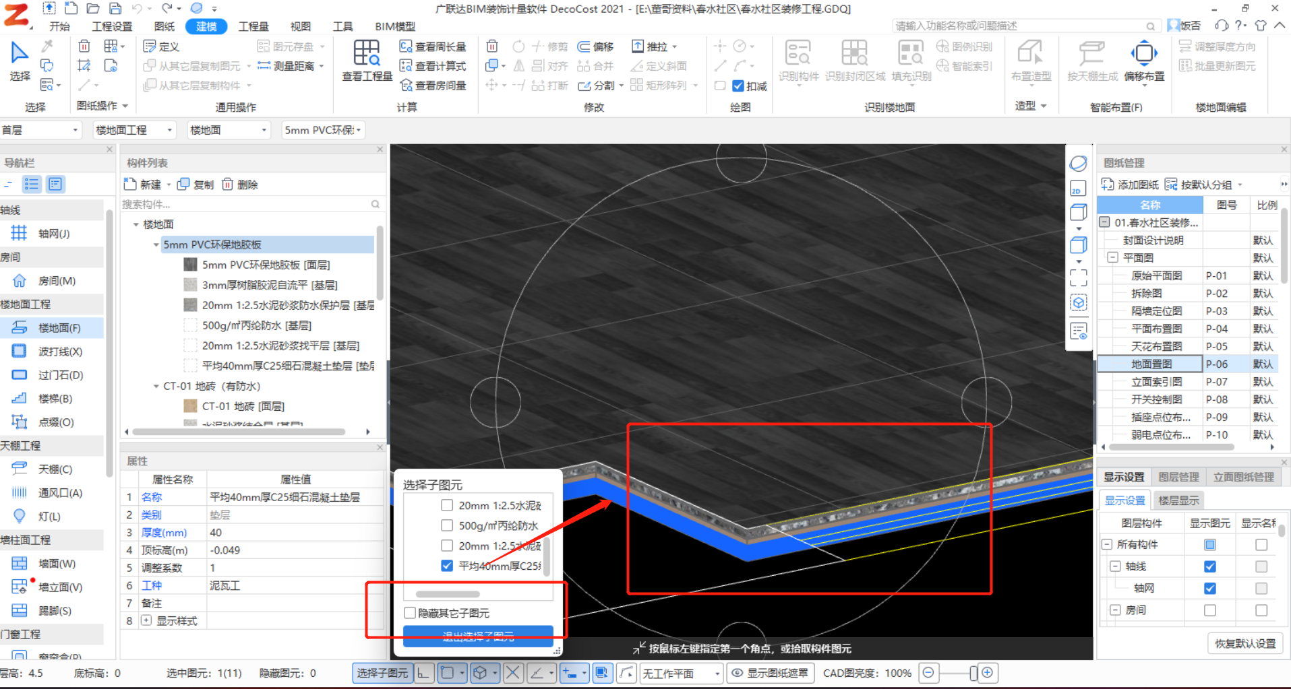This screenshot has height=689, width=1291.
Task: Open the 开始 ribbon tab
Action: click(59, 26)
